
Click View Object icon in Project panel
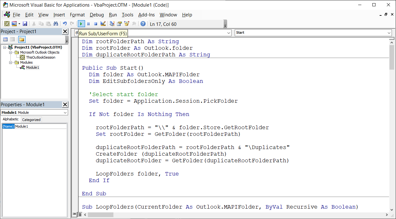tap(12, 39)
